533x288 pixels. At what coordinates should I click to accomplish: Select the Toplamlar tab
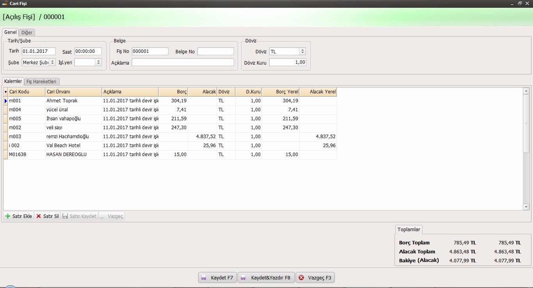coord(409,229)
